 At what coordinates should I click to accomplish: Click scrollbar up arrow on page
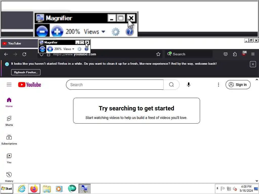(x=257, y=80)
